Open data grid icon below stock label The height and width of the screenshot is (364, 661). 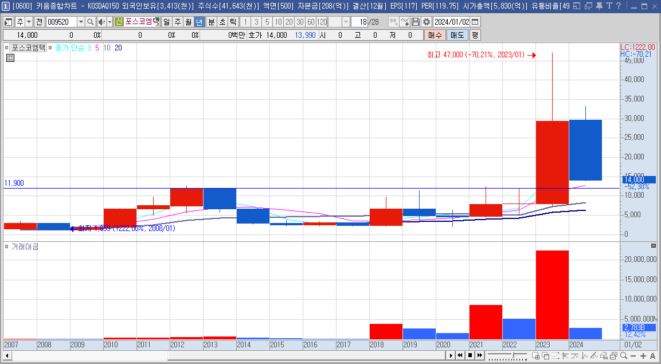point(10,58)
